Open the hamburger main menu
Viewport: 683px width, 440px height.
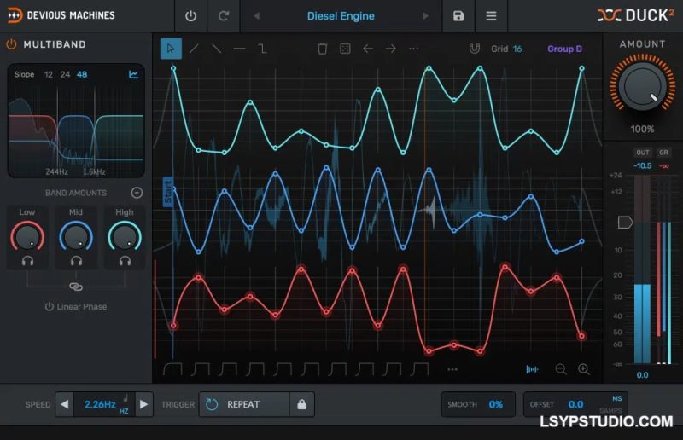point(491,16)
